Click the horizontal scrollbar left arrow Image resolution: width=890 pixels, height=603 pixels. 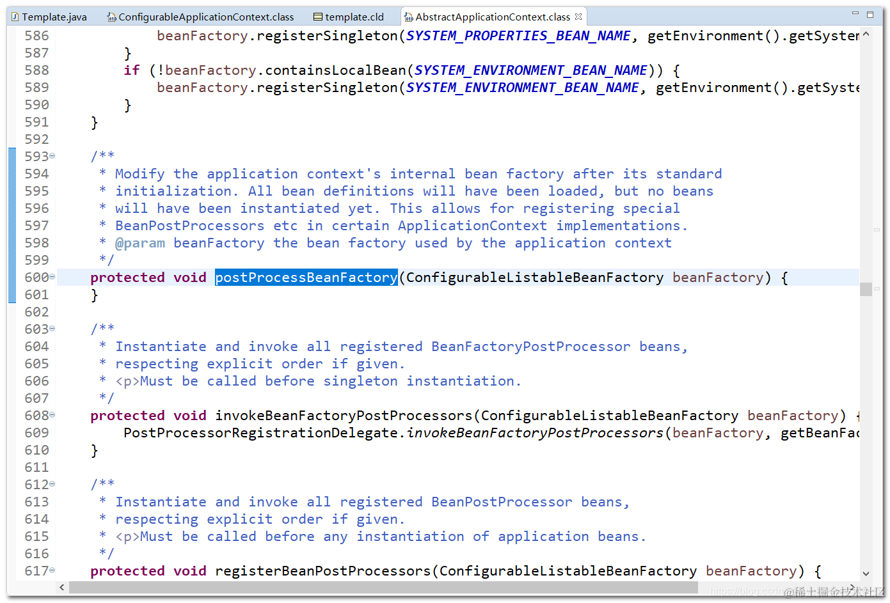[x=62, y=587]
